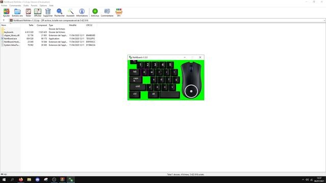Click the clipper_library.dll file icon
This screenshot has height=183, width=326.
[2, 36]
